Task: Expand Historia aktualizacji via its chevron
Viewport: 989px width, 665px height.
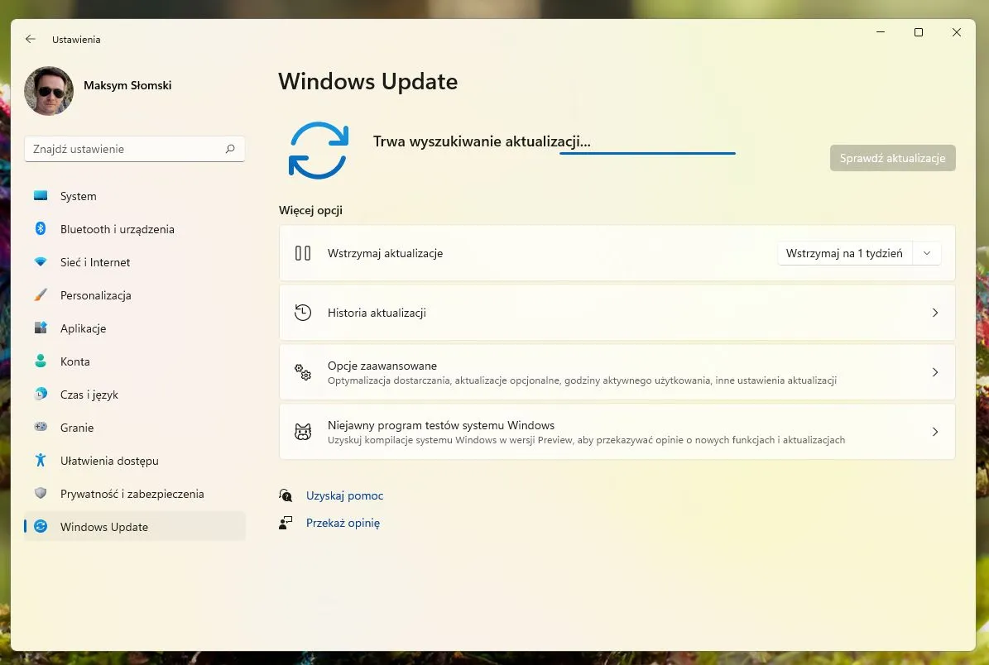Action: tap(935, 313)
